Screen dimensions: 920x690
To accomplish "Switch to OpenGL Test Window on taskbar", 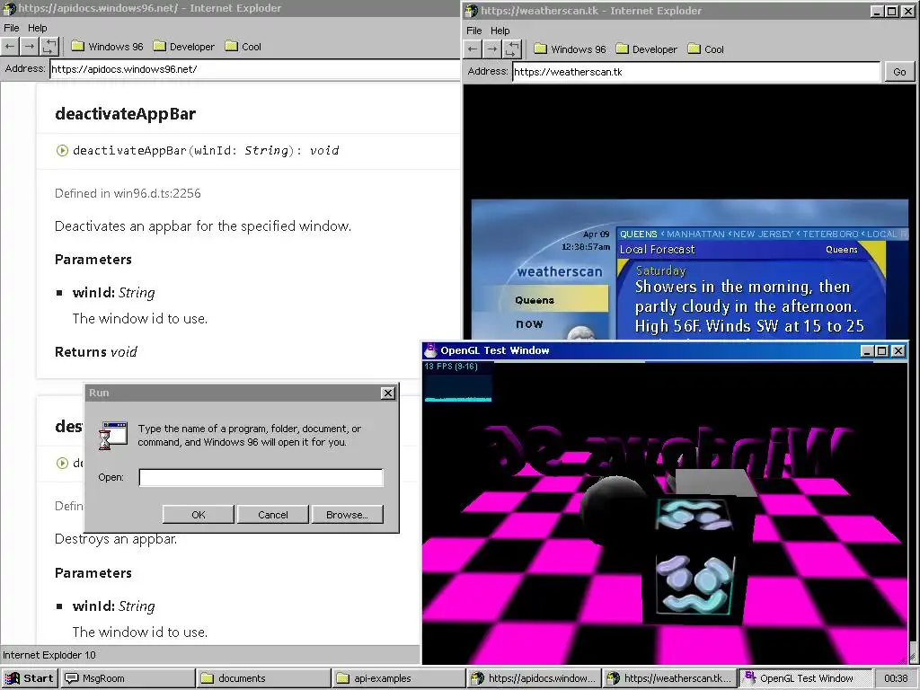I will tap(806, 678).
